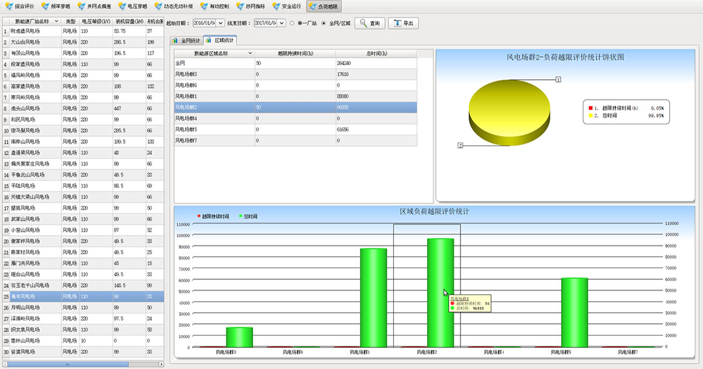Image resolution: width=703 pixels, height=369 pixels.
Task: Expand the 新能源厂站名称 column dropdown arrow
Action: 56,21
